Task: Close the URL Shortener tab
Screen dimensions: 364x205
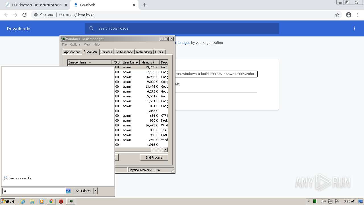Action: pyautogui.click(x=66, y=5)
